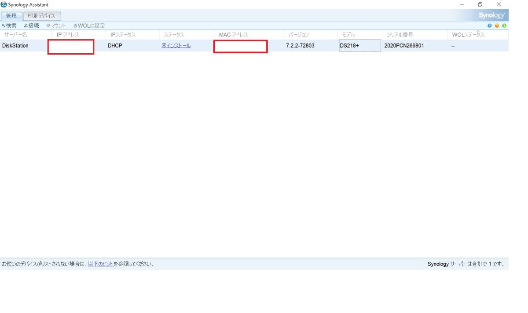Image resolution: width=528 pixels, height=313 pixels.
Task: Click the WOL status '--' cell
Action: tap(453, 45)
